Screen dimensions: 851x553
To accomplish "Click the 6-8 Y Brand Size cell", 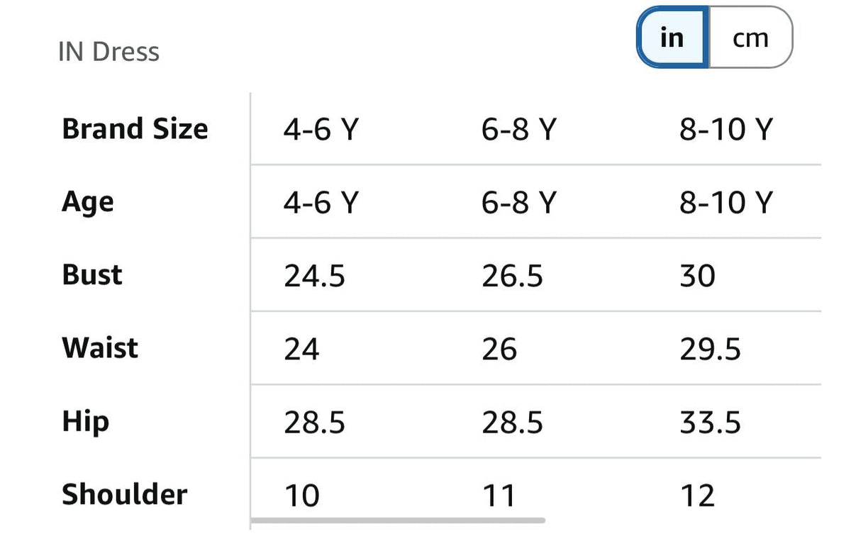I will click(x=519, y=130).
